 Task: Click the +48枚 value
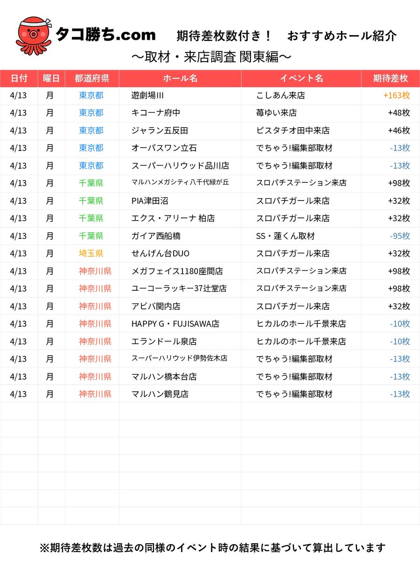coord(399,113)
